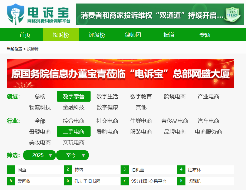Go to 首页 in navigation bar
This screenshot has height=190, width=246.
[25, 35]
